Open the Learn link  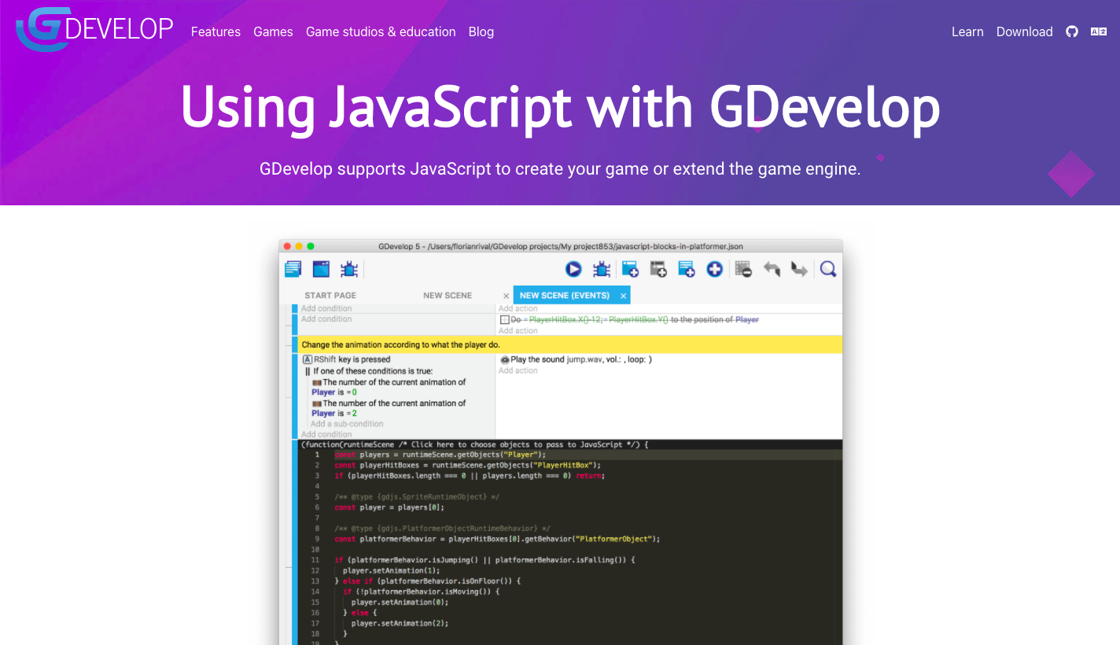(967, 31)
